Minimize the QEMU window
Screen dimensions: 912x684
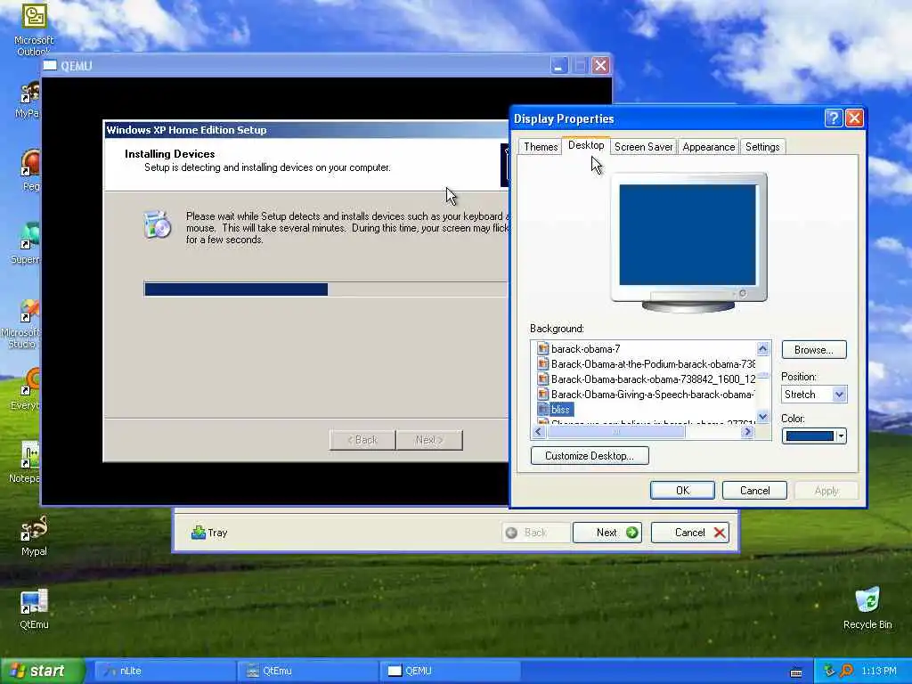tap(559, 66)
